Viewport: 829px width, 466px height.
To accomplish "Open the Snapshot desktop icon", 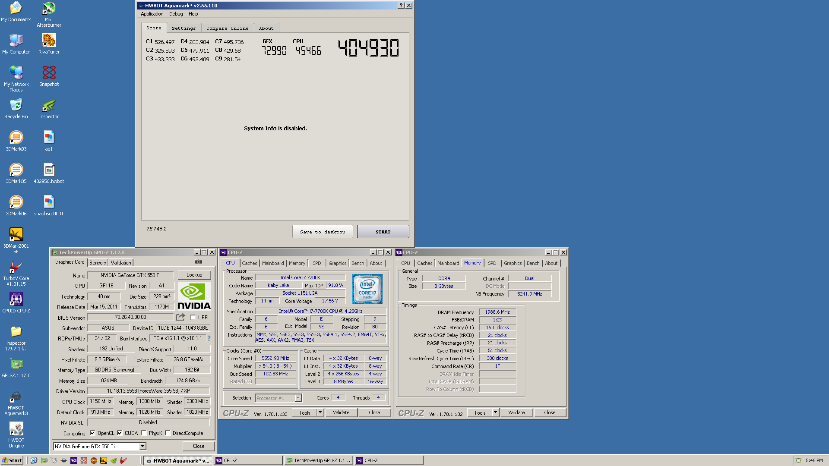I will (49, 76).
